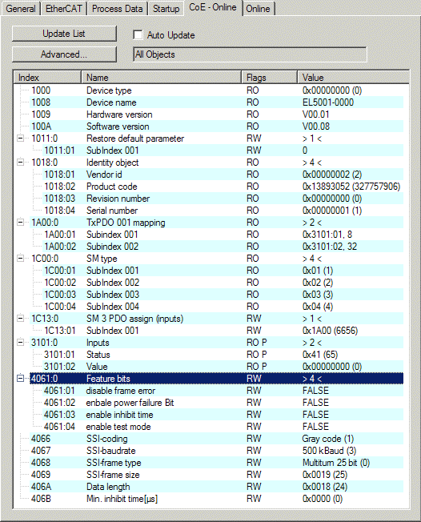421x522 pixels.
Task: Select the 4061:02 enbale power failure Bit row
Action: click(x=223, y=402)
